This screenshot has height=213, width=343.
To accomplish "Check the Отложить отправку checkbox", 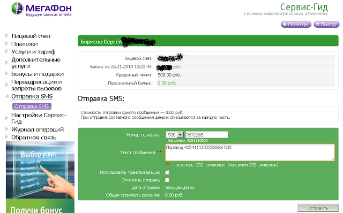I will [x=167, y=180].
